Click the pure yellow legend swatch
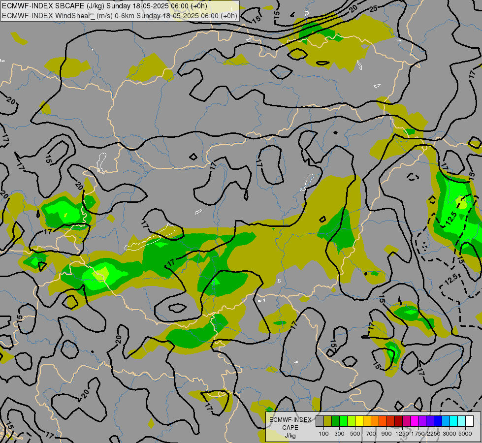 [359, 421]
